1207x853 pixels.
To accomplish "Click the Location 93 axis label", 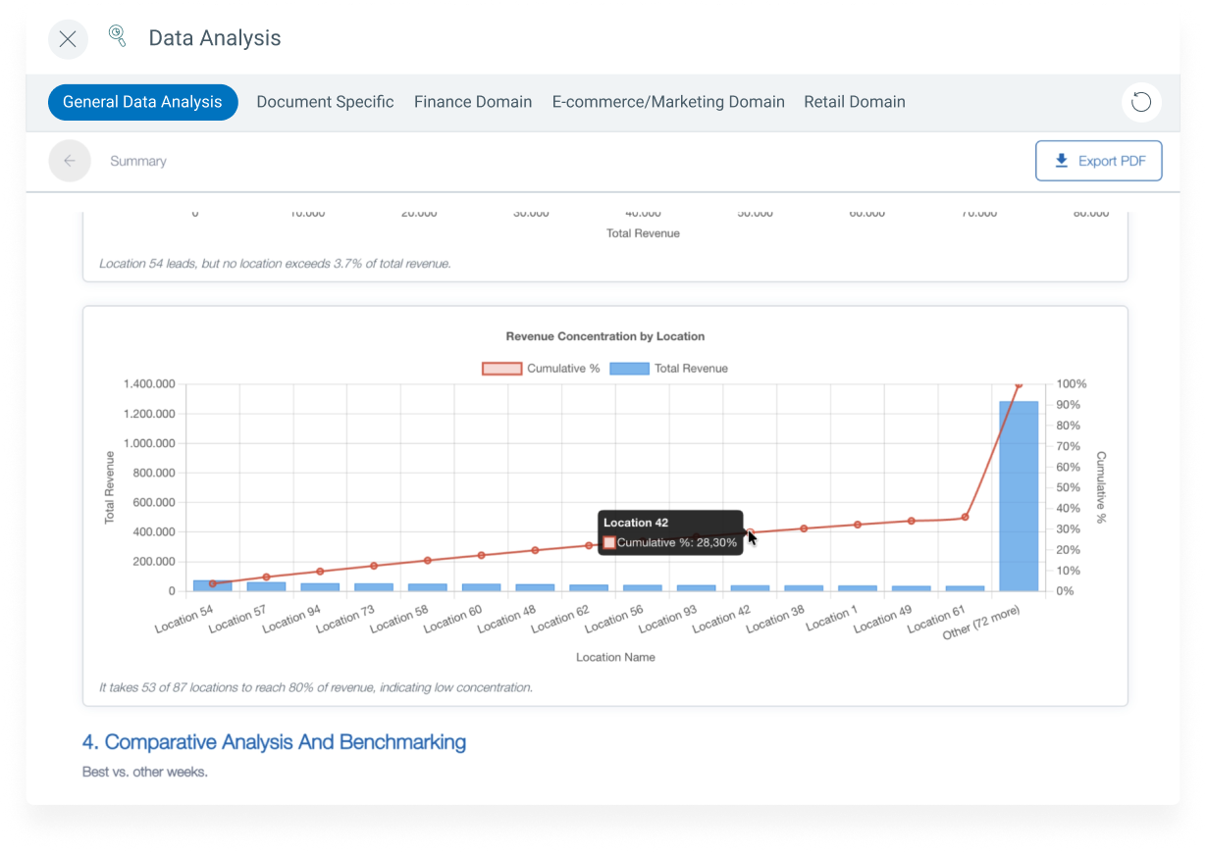I will pos(667,620).
